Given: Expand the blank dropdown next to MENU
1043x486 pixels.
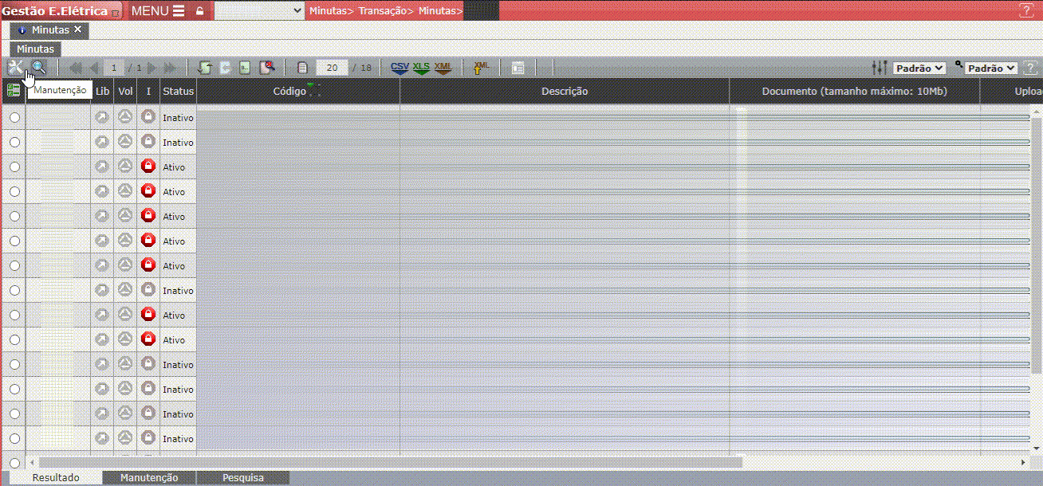Looking at the screenshot, I should point(259,10).
